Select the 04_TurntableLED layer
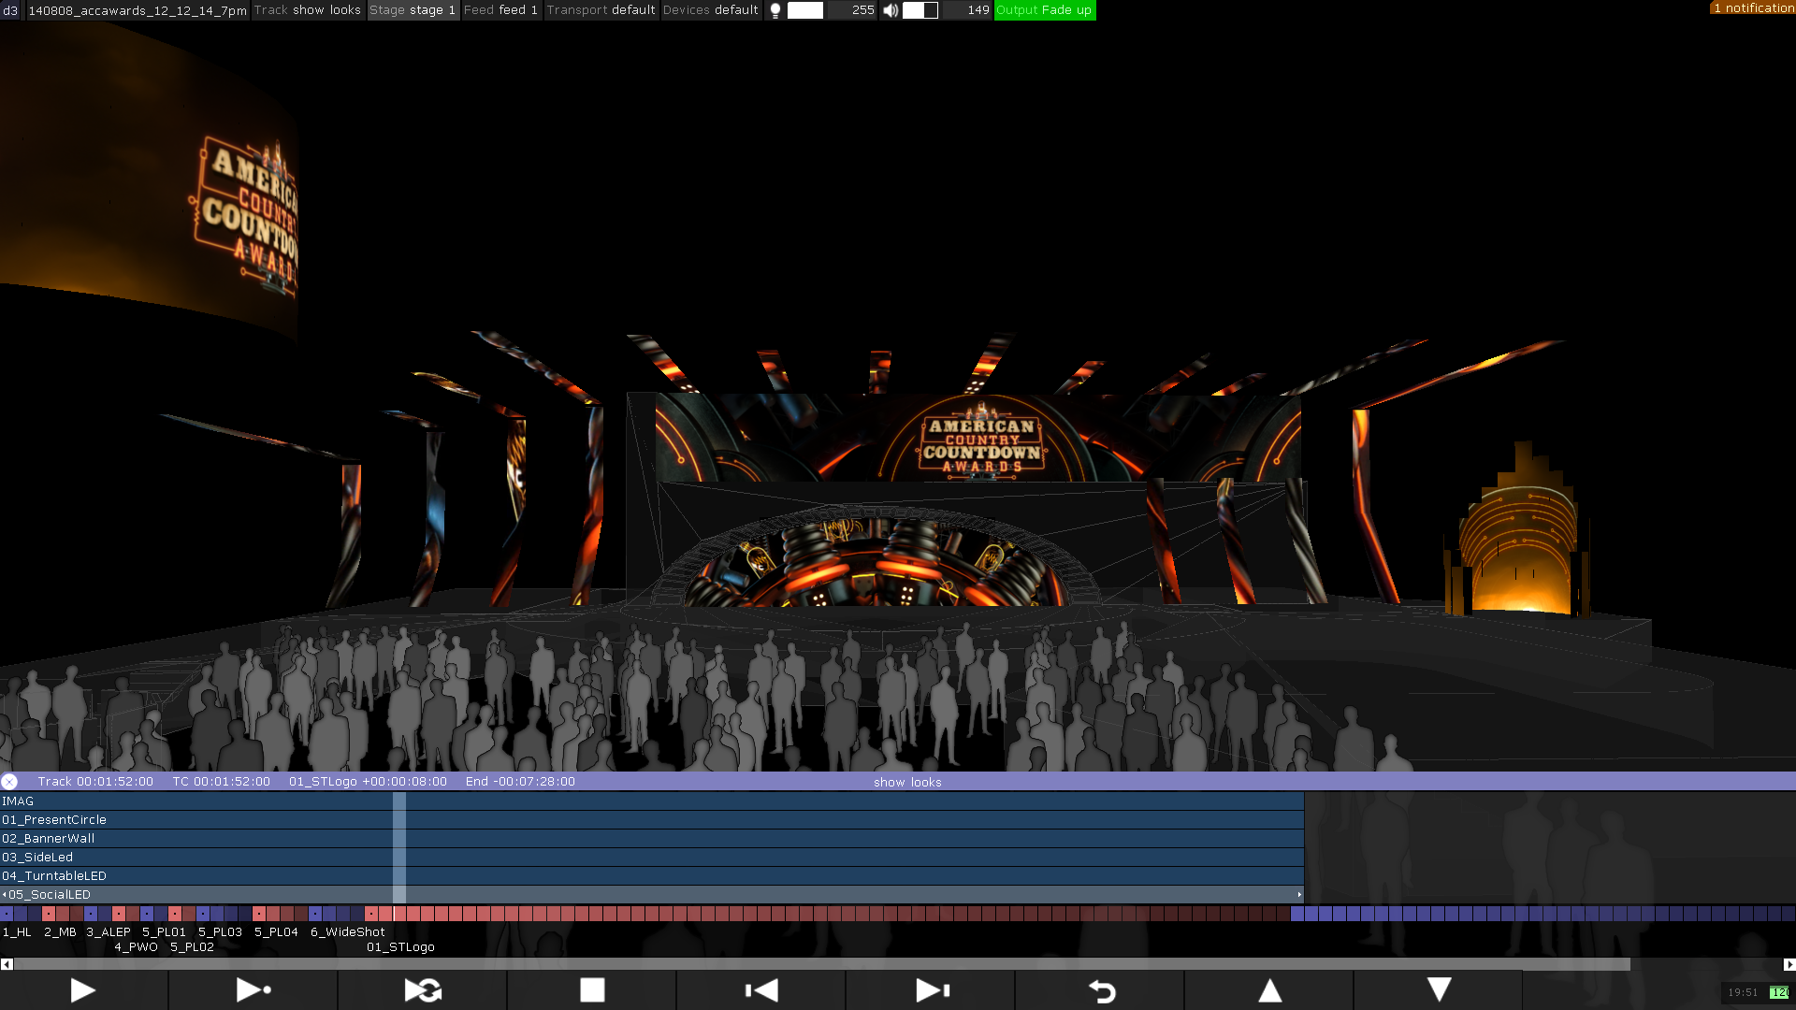Image resolution: width=1796 pixels, height=1010 pixels. [x=652, y=876]
